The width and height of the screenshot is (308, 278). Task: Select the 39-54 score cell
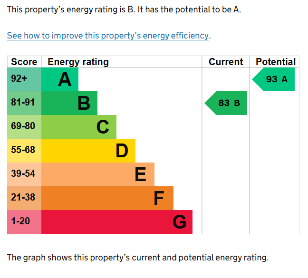coord(24,174)
